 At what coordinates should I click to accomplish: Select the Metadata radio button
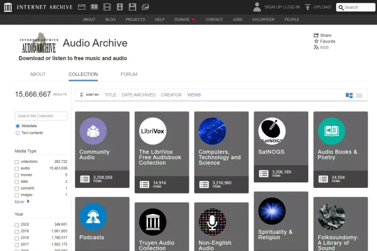tap(17, 126)
